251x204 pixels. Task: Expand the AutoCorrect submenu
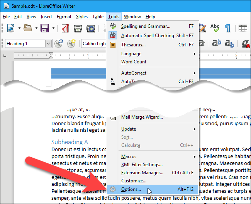point(153,73)
